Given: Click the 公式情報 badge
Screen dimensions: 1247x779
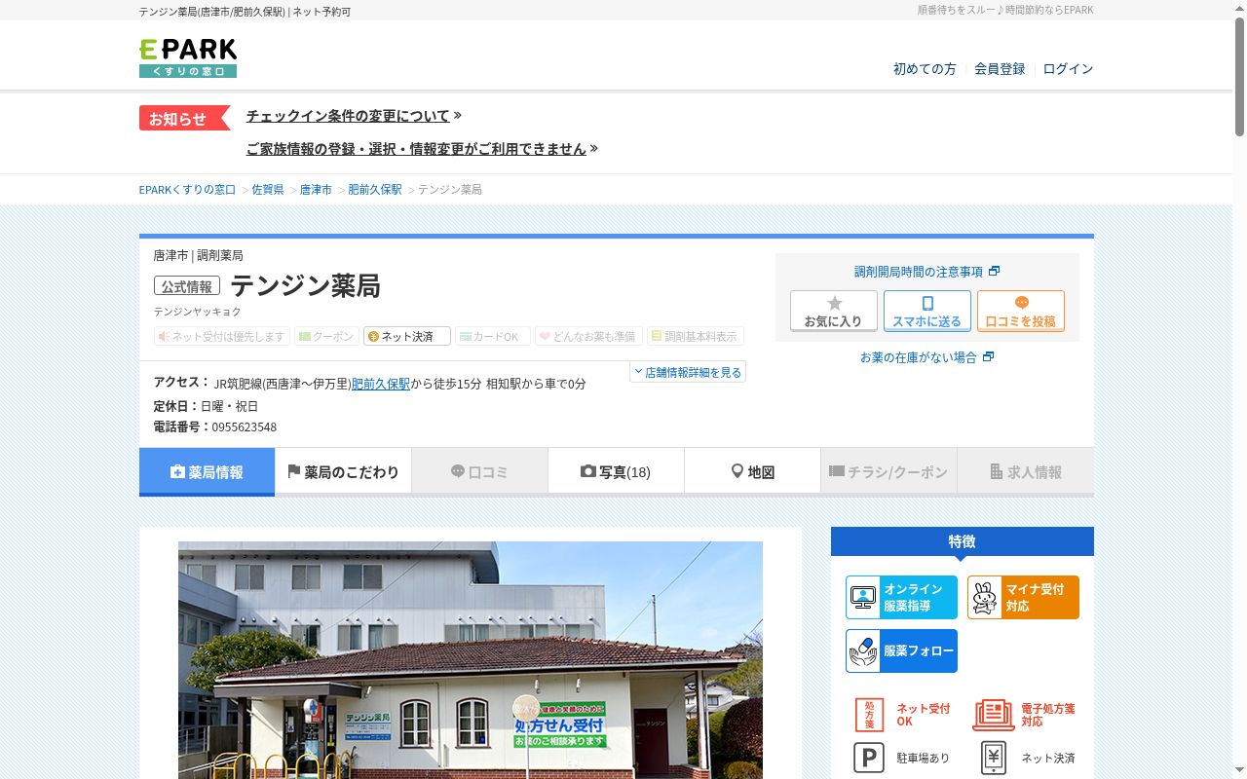Looking at the screenshot, I should click(x=187, y=286).
